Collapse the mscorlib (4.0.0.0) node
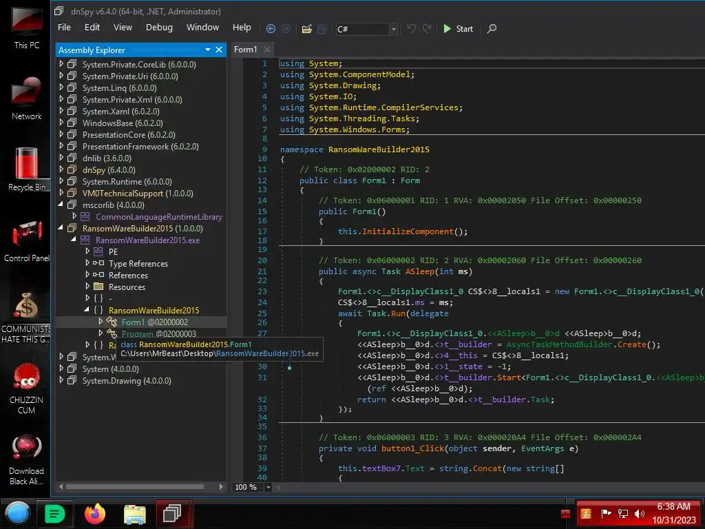 coord(61,205)
